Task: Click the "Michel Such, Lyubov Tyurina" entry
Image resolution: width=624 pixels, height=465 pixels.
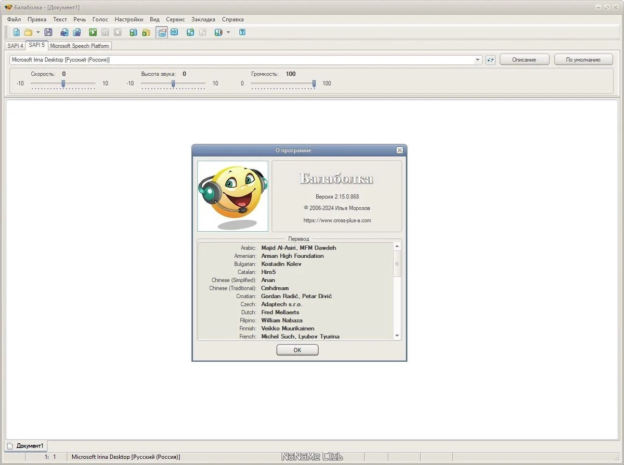Action: click(x=300, y=337)
